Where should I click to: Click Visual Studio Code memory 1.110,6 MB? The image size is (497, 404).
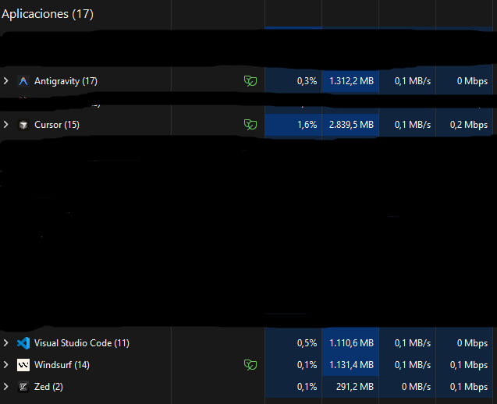351,343
